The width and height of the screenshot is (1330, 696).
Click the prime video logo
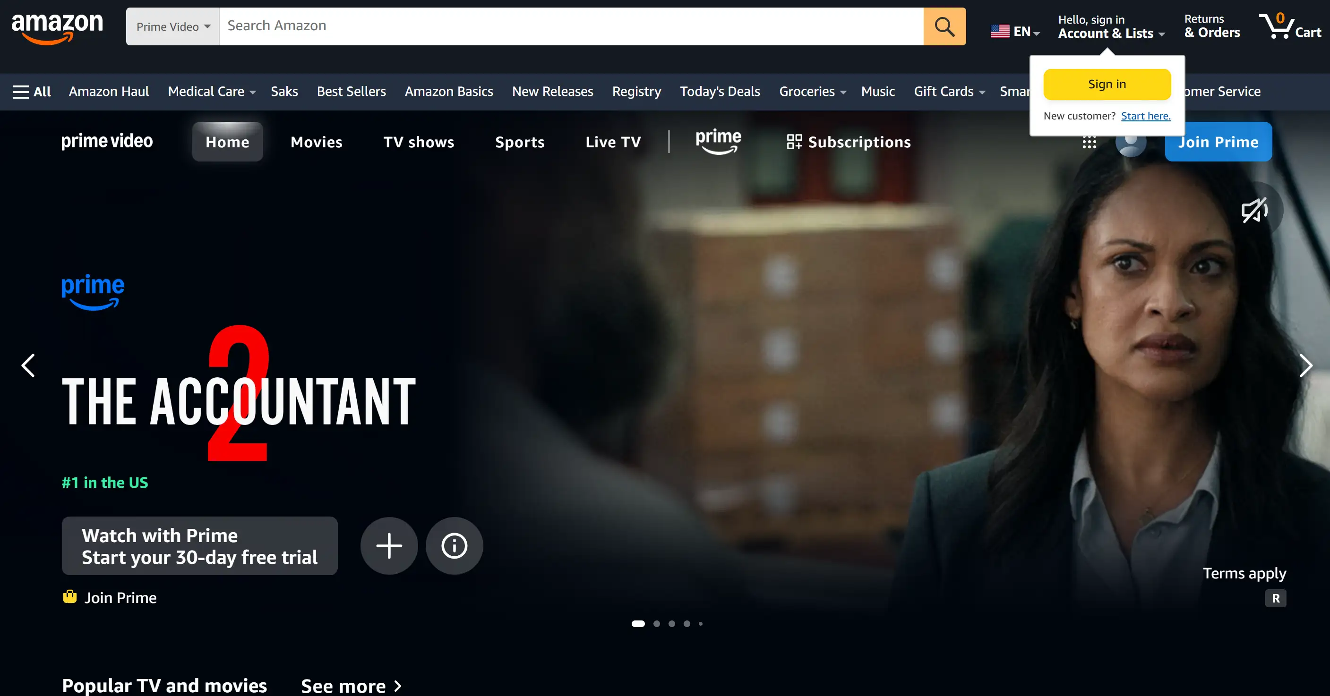click(107, 141)
